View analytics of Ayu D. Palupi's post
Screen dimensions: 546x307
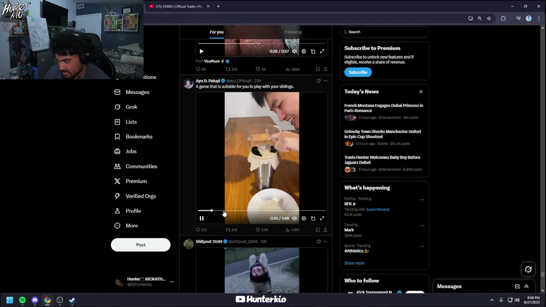click(292, 230)
